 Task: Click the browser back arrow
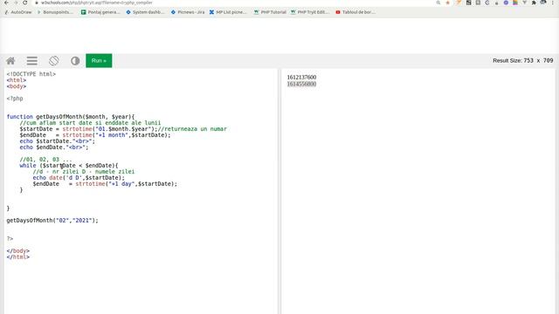pyautogui.click(x=6, y=3)
